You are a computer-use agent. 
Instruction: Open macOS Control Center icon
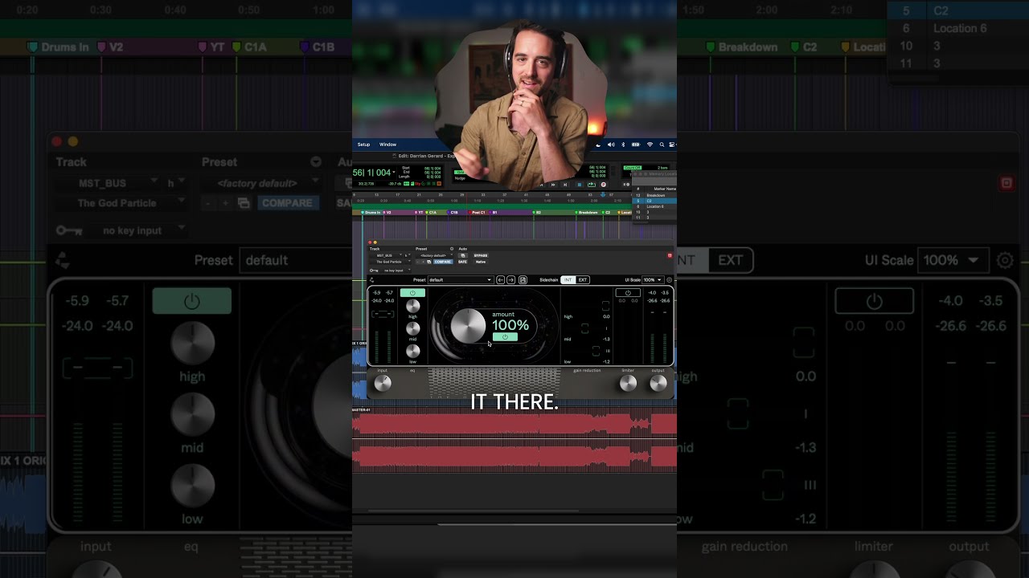[672, 144]
